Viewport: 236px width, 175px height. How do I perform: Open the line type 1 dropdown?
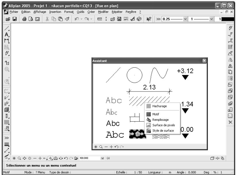(x=211, y=19)
